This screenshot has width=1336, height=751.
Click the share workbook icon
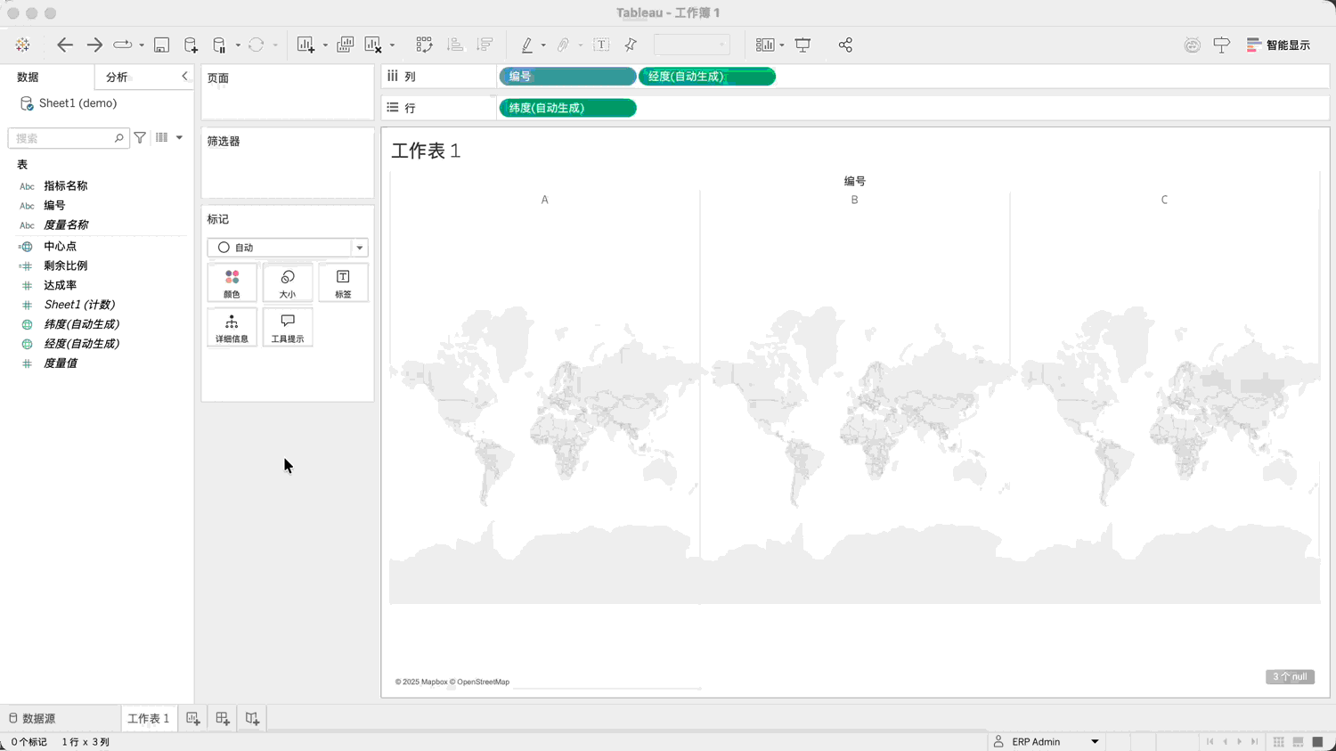[x=845, y=45]
